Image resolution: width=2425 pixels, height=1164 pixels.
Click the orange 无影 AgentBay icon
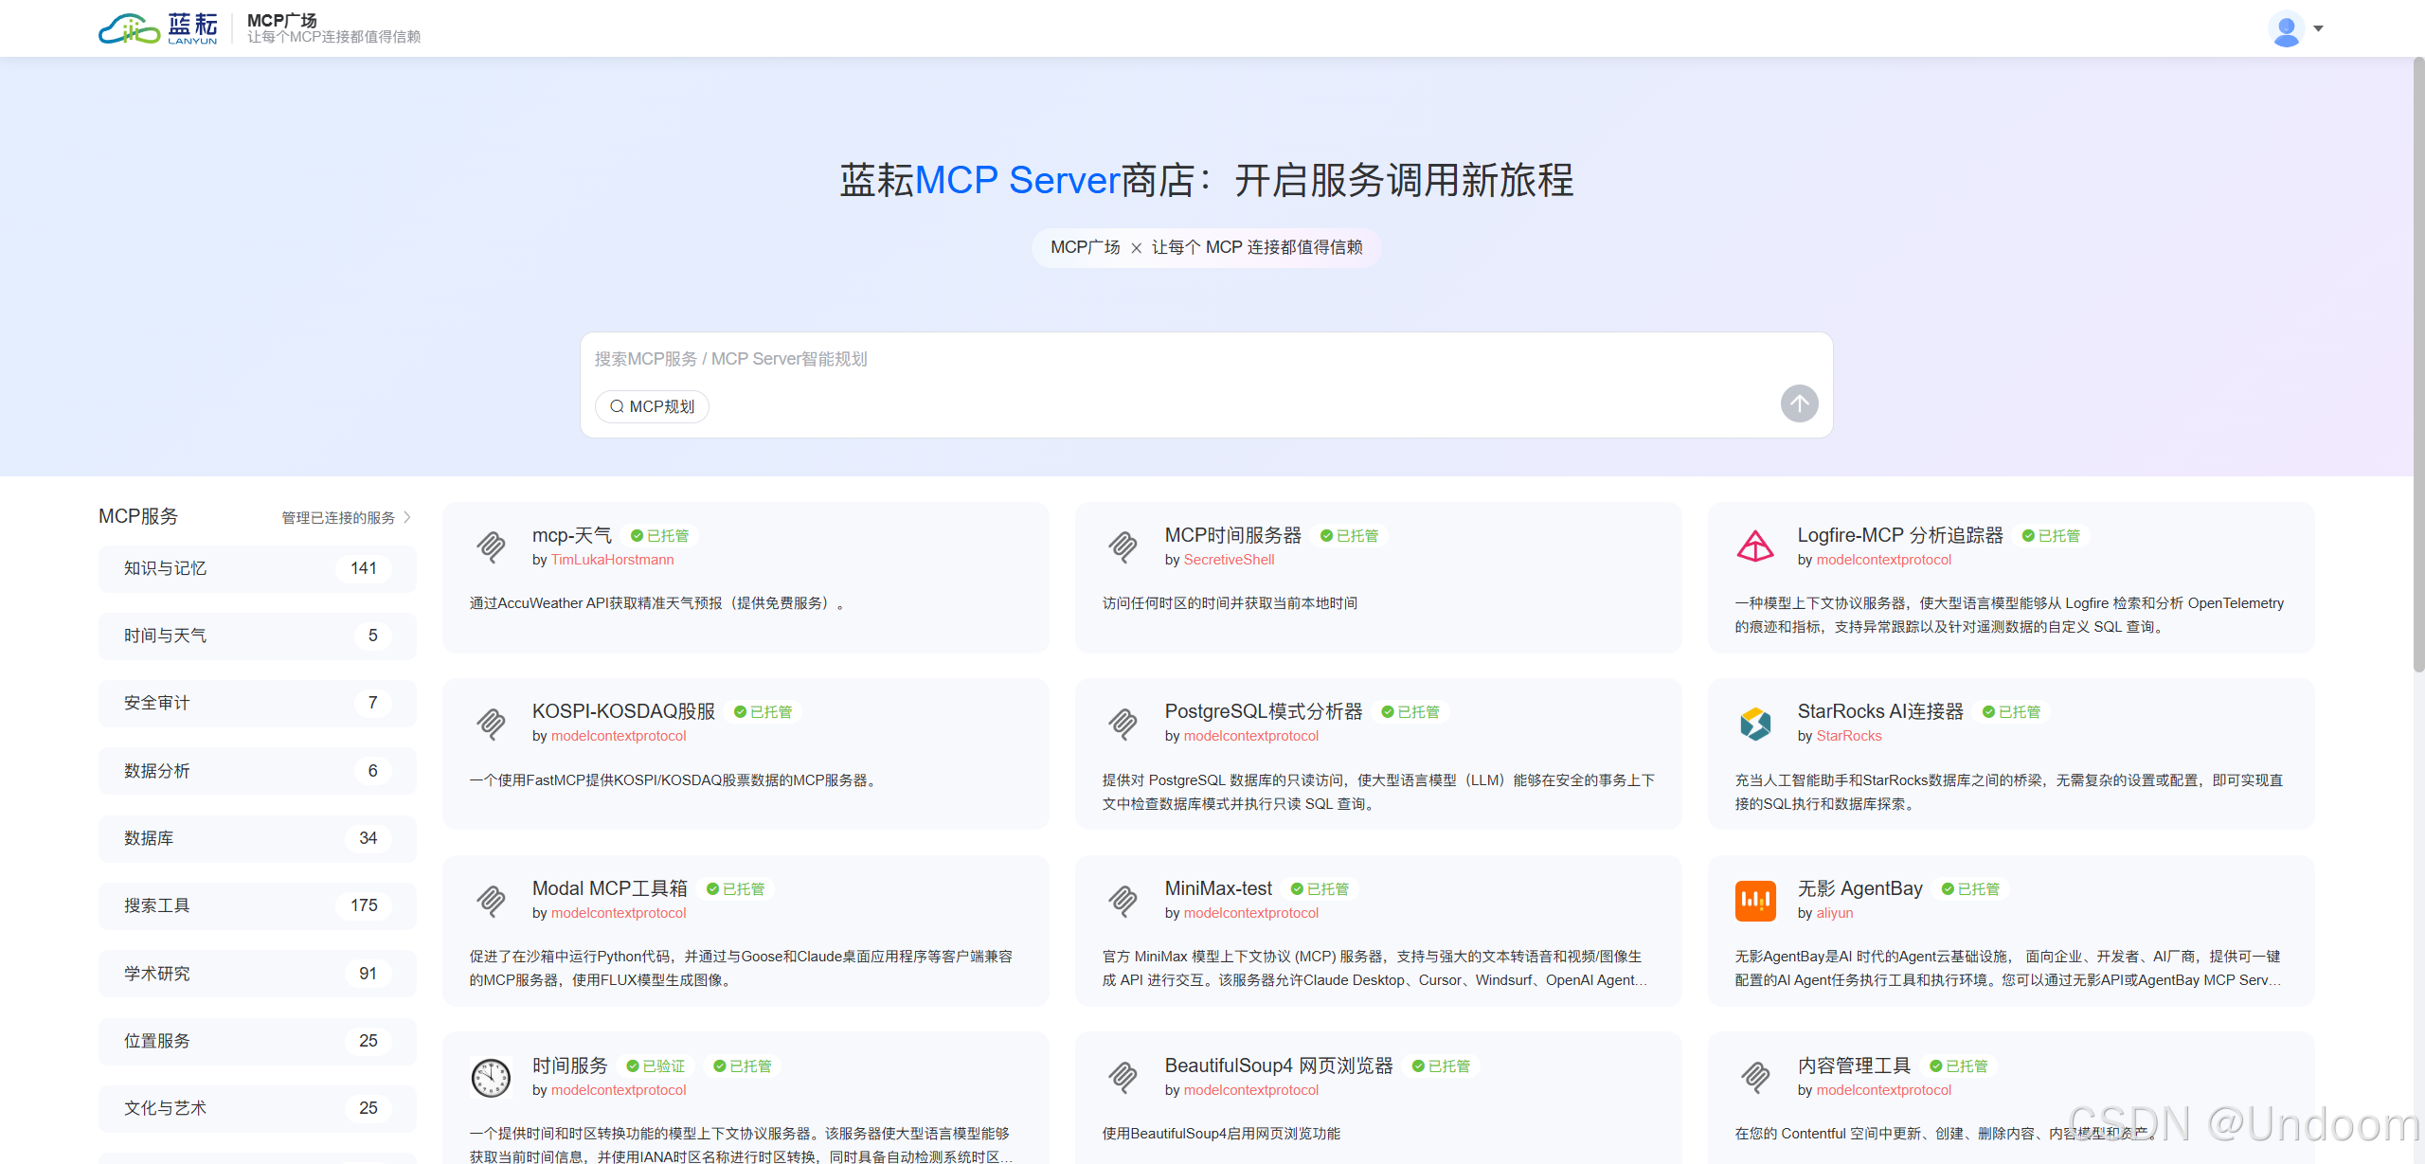(1755, 901)
